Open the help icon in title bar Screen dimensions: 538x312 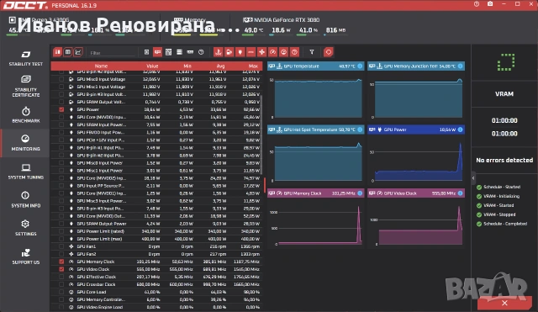click(477, 4)
